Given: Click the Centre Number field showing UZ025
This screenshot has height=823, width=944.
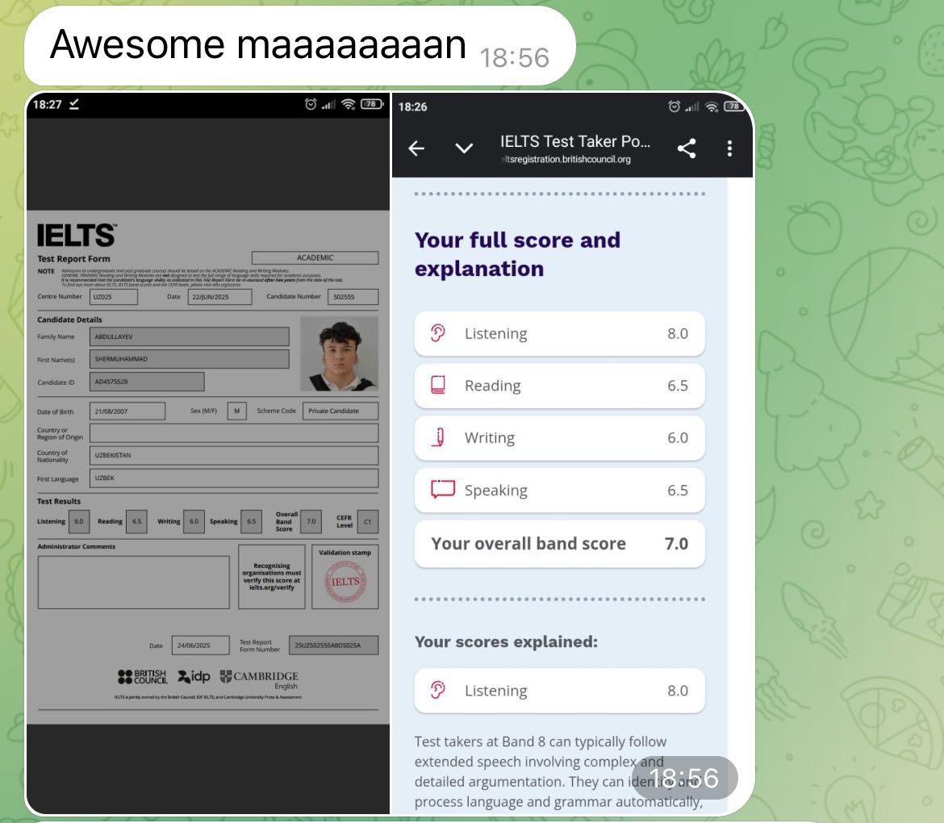Looking at the screenshot, I should [x=114, y=297].
